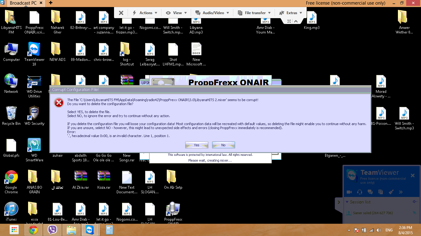The height and width of the screenshot is (236, 421).
Task: Select the Al Zkia.rar archive
Action: [80, 180]
